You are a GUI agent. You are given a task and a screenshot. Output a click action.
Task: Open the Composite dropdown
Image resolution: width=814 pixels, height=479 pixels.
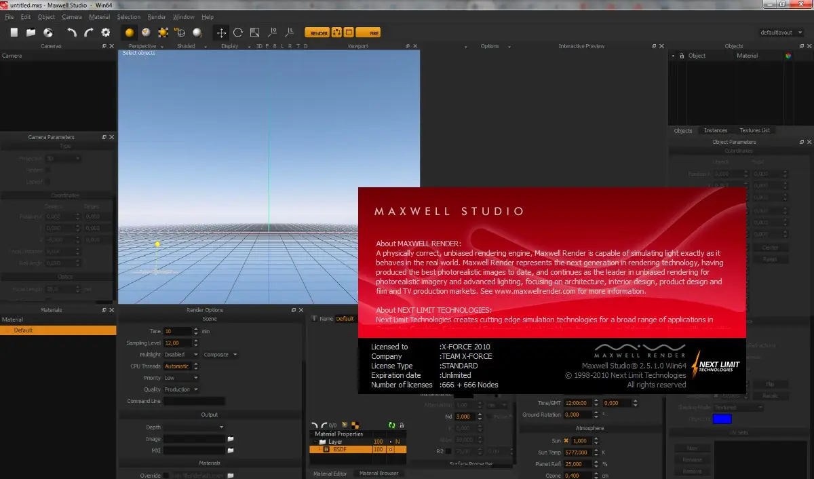[220, 354]
